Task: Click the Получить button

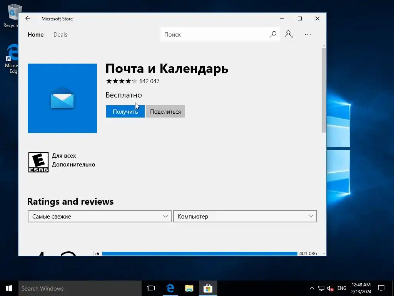Action: pyautogui.click(x=125, y=111)
